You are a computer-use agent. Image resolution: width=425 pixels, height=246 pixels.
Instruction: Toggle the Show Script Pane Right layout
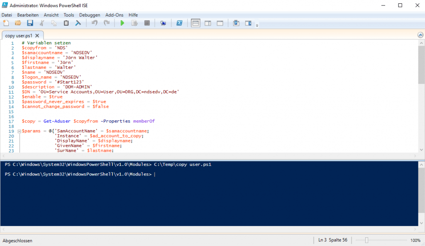[208, 23]
